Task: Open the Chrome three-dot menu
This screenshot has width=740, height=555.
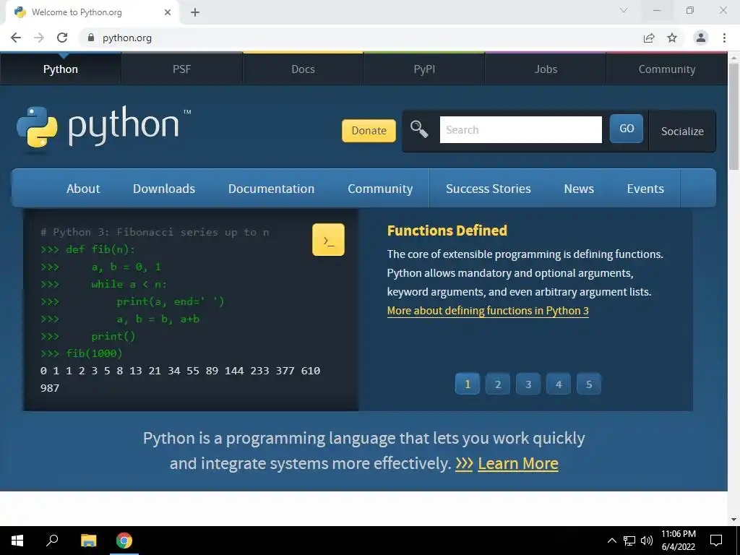Action: pyautogui.click(x=724, y=38)
